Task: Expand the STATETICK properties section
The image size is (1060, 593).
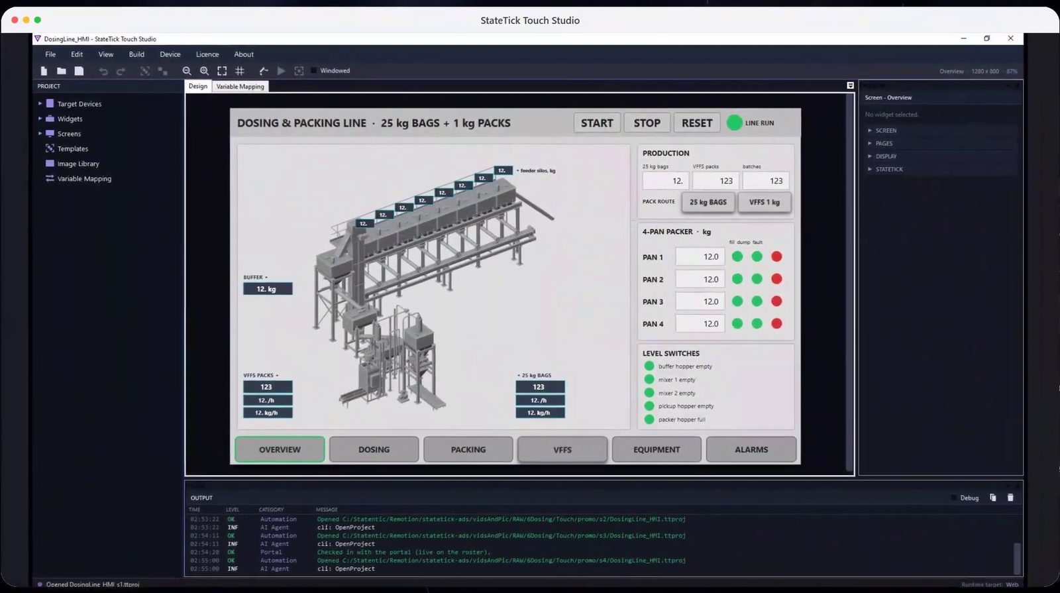Action: point(870,169)
